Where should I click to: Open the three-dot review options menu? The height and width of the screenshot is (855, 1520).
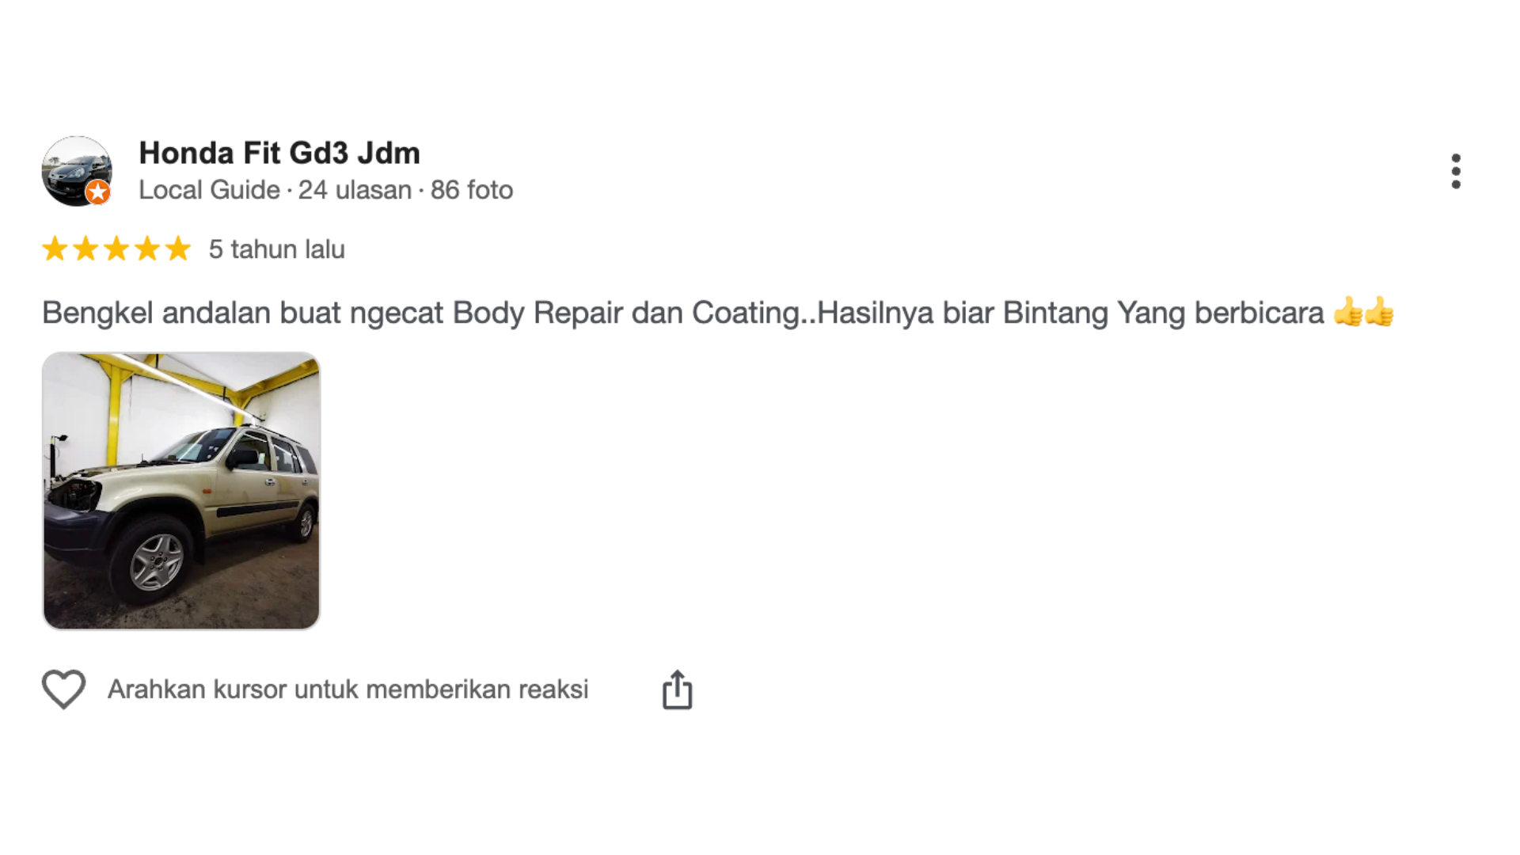[x=1455, y=171]
